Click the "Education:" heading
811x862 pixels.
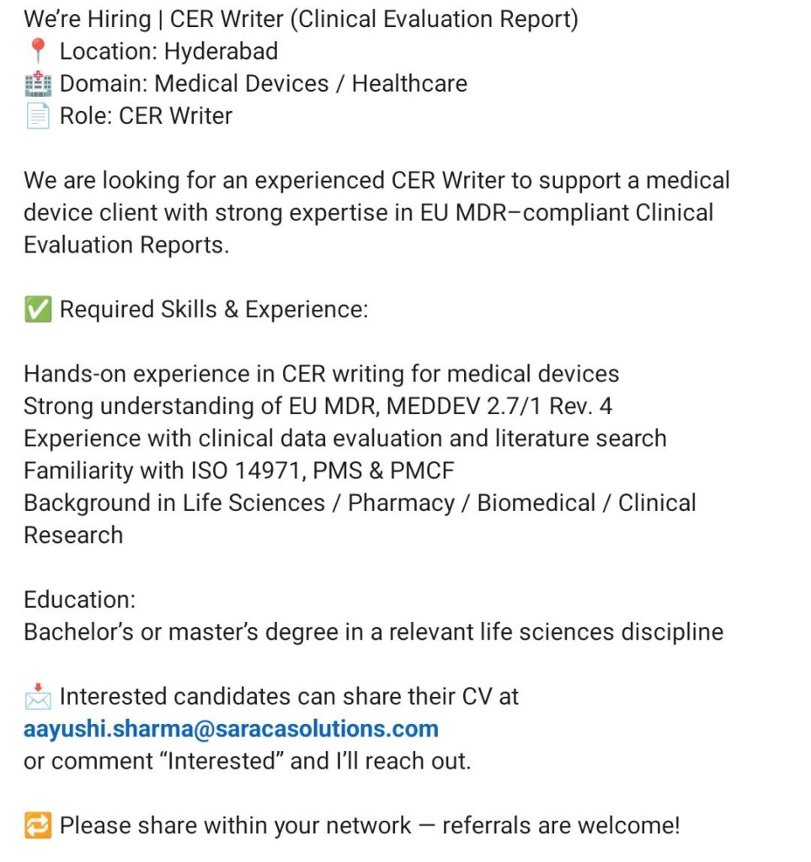pos(80,600)
